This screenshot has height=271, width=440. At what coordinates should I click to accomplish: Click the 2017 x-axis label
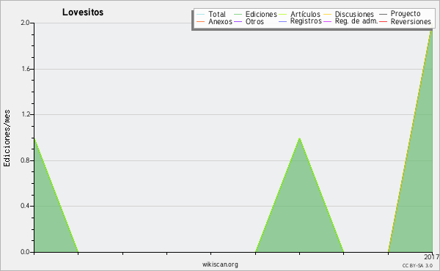[432, 256]
